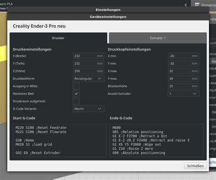The image size is (216, 180).
Task: Click the 'M221 S100 ;Reset Flowrate' line
Action: (41, 132)
